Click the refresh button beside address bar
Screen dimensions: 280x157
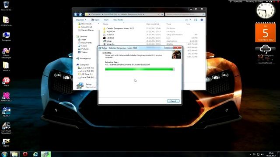[162, 14]
